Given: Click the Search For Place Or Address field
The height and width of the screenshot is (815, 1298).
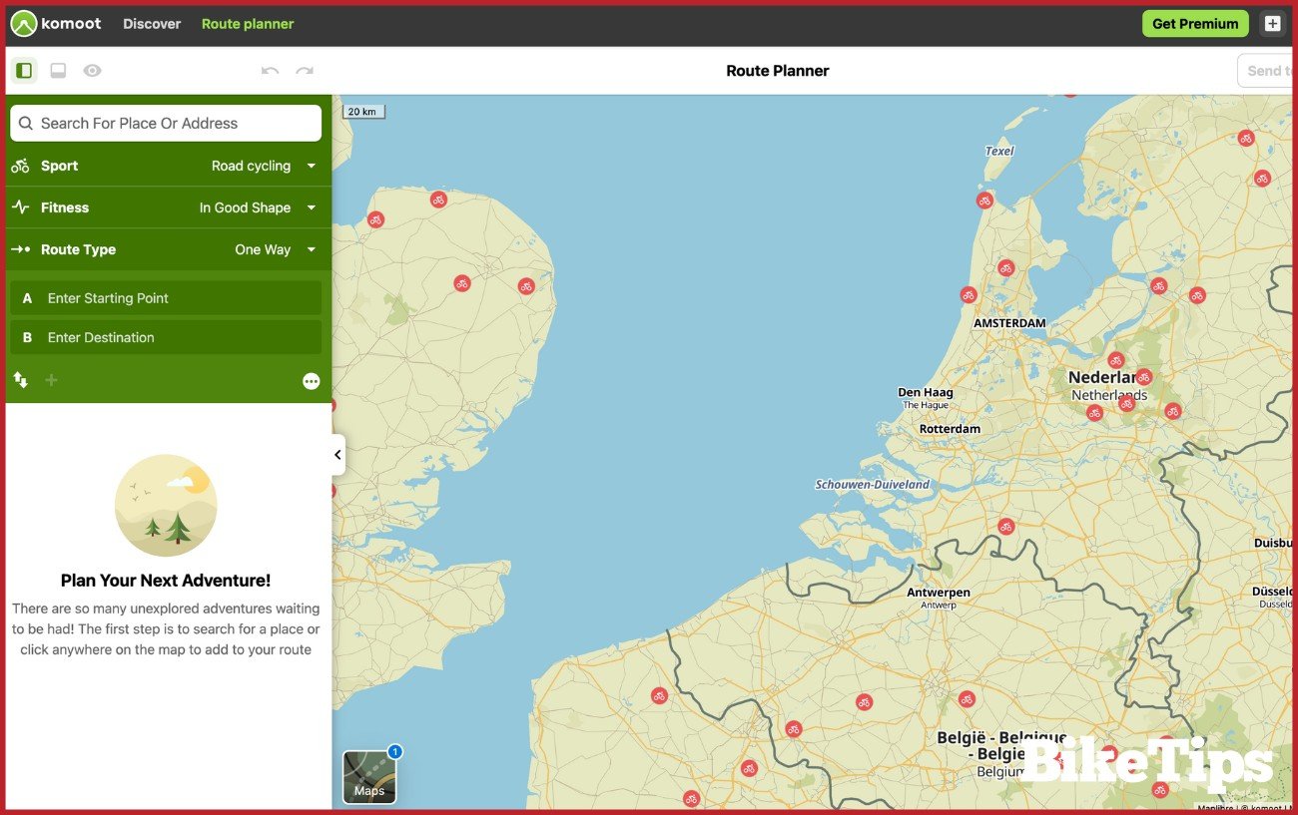Looking at the screenshot, I should [x=166, y=124].
